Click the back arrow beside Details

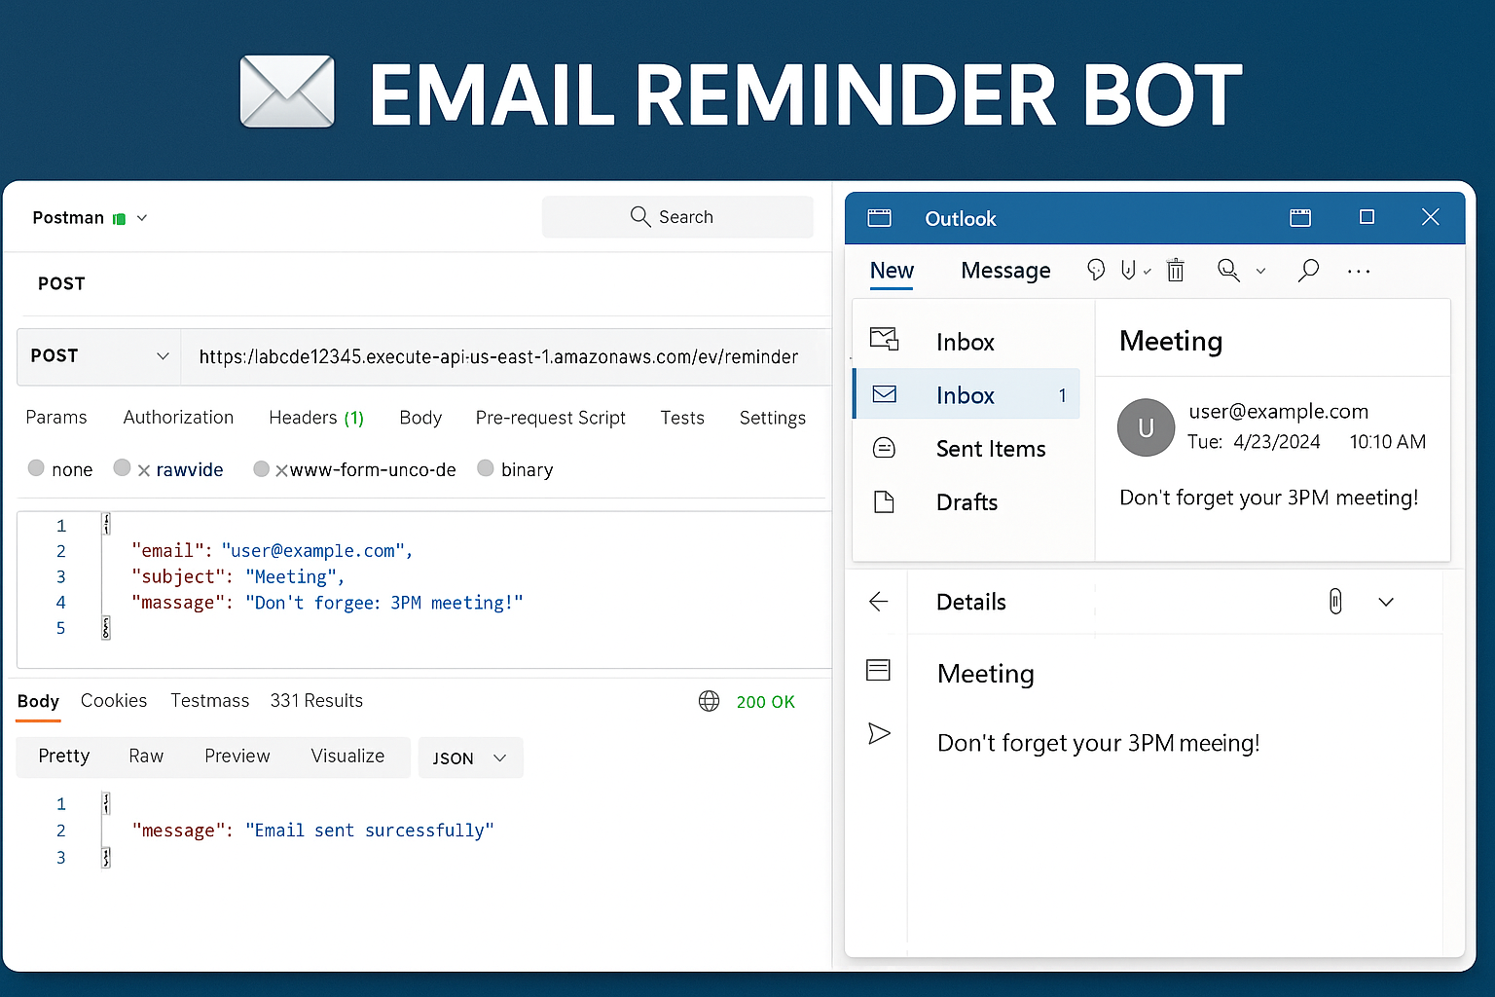coord(878,602)
